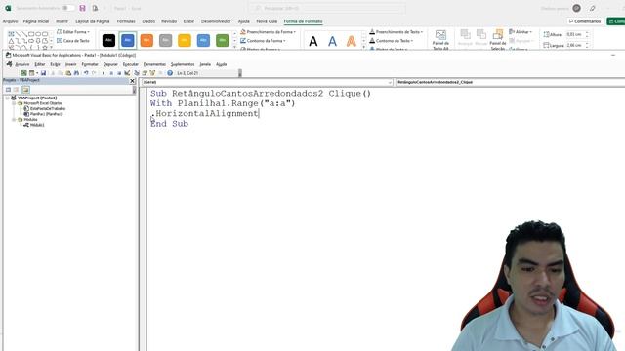Screen dimensions: 625x351
Task: Open Preenchimento de Texto dropdown
Action: (x=396, y=32)
